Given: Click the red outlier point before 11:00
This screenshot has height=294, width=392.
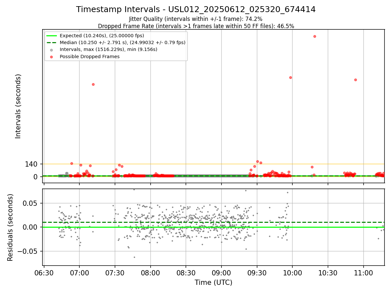Looking at the screenshot, I should 355,80.
